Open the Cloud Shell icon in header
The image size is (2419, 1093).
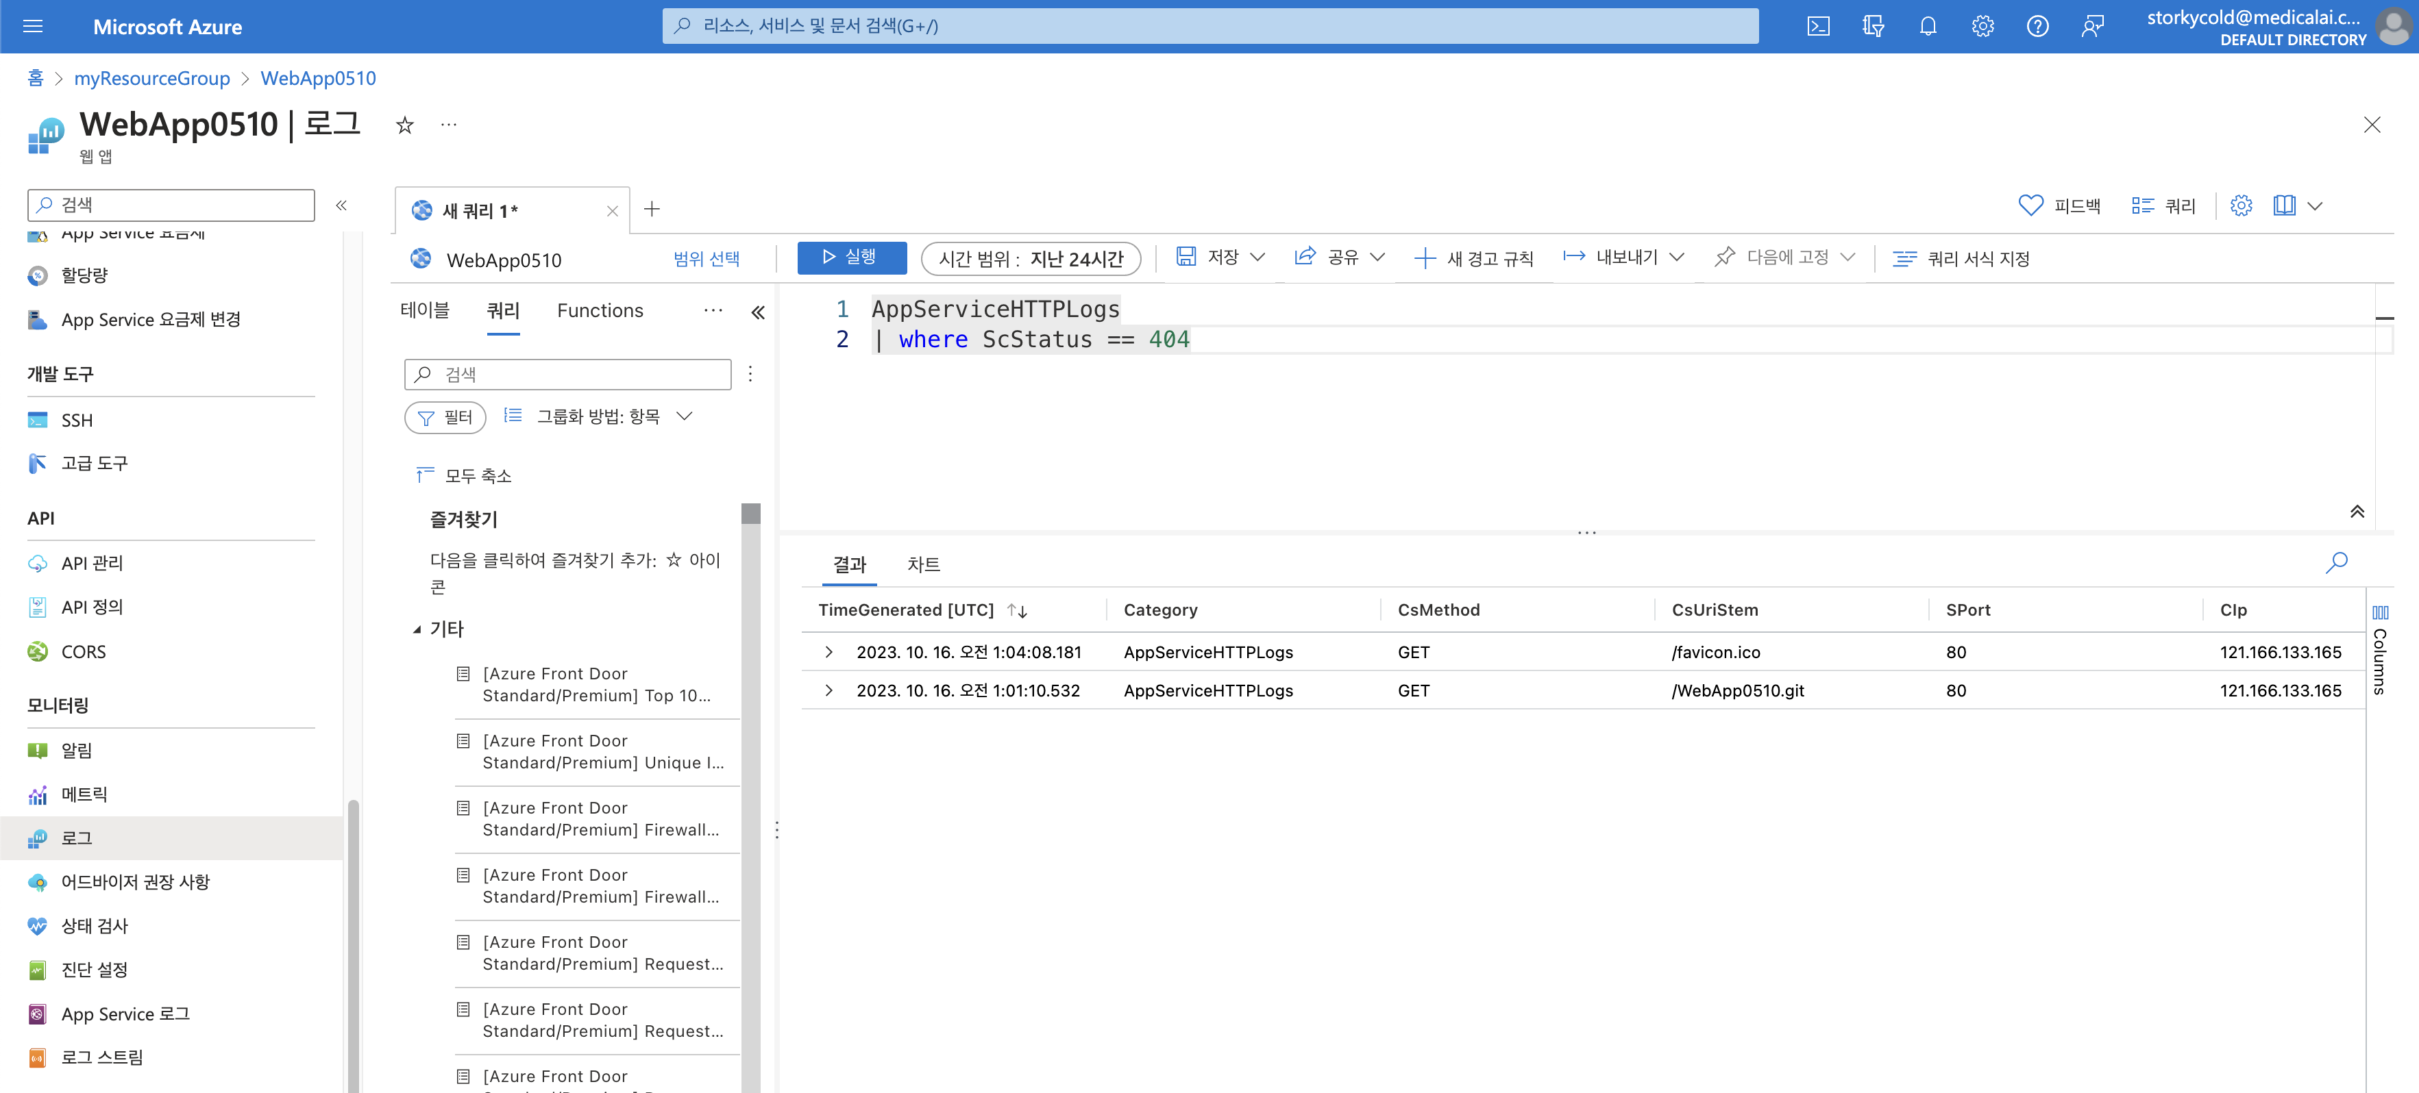(x=1818, y=26)
